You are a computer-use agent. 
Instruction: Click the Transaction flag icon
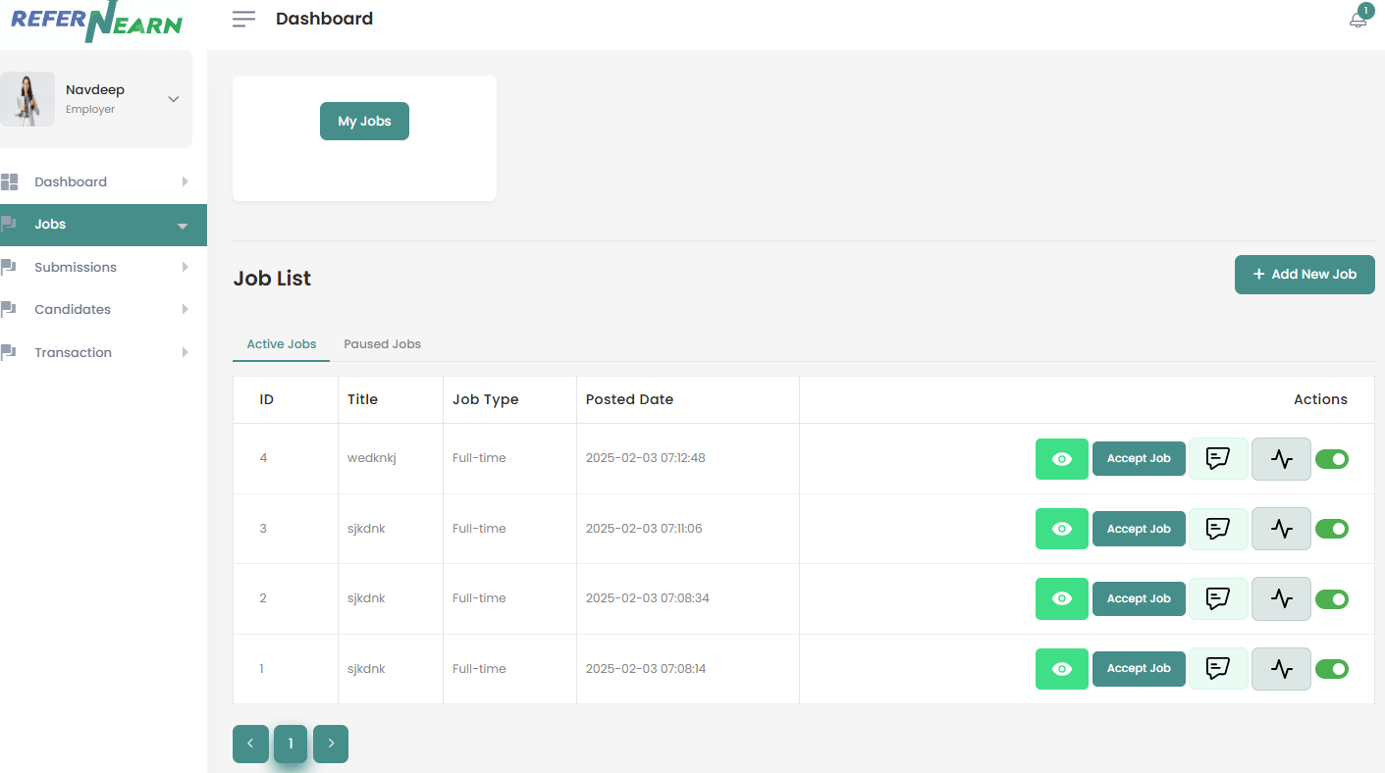9,352
